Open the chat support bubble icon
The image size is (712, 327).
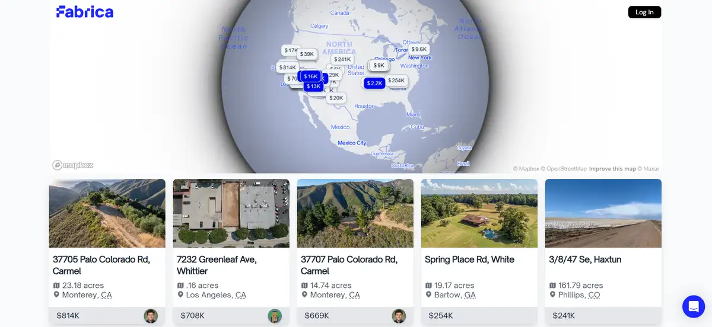(693, 306)
